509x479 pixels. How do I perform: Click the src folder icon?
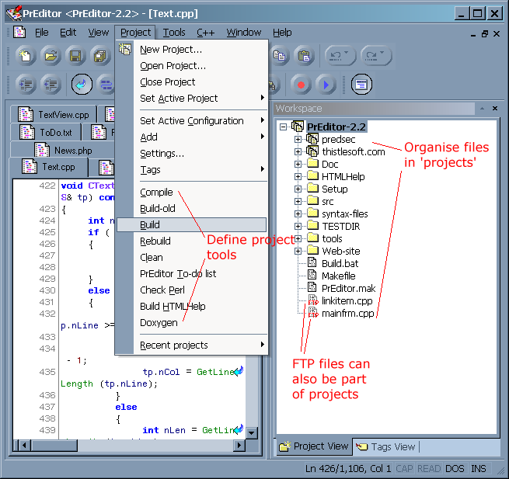[x=312, y=200]
